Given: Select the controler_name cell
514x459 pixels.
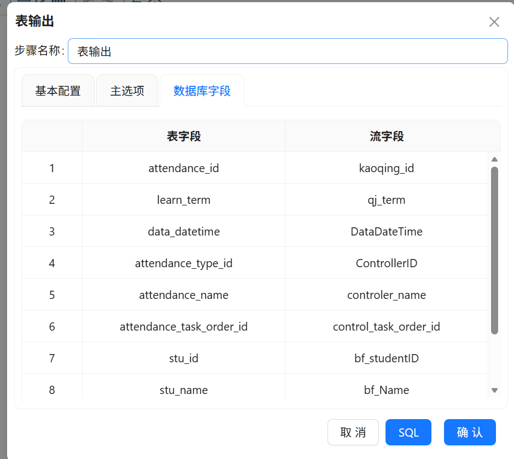Looking at the screenshot, I should click(x=387, y=295).
